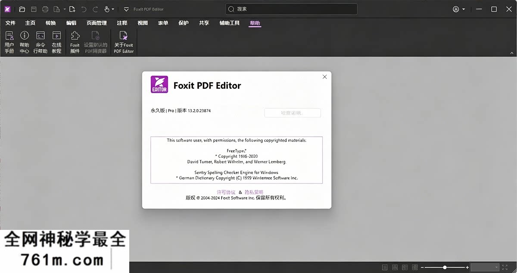Screen dimensions: 517x273
Task: Open 命令行帮助 command line help
Action: [x=40, y=42]
